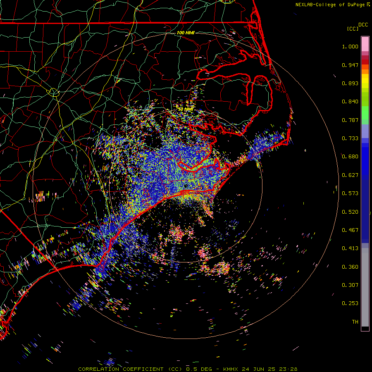This screenshot has height=372, width=372.
Task: Click the 0.307 scale value
Action: point(350,285)
